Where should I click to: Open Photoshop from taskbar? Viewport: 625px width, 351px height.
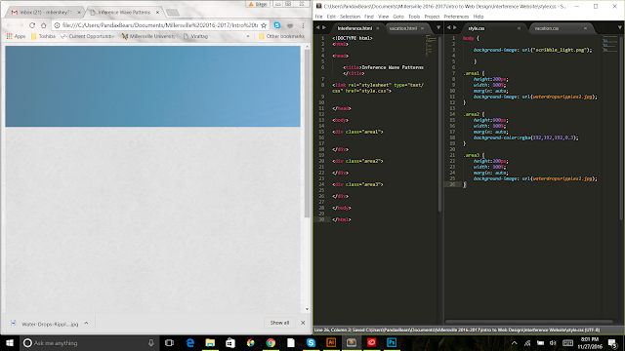pos(392,342)
